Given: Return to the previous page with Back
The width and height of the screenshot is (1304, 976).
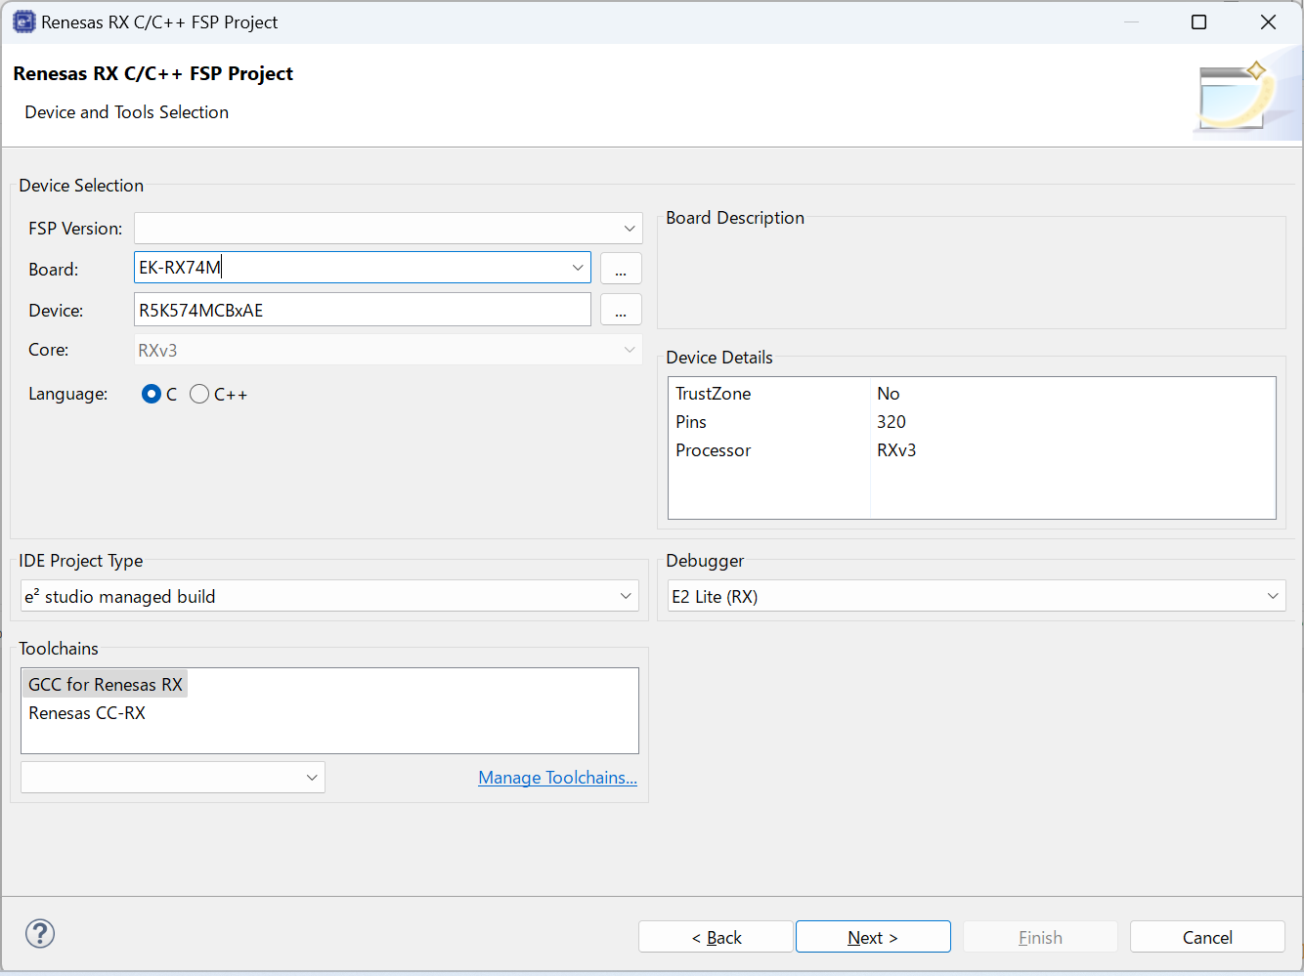Looking at the screenshot, I should point(716,937).
